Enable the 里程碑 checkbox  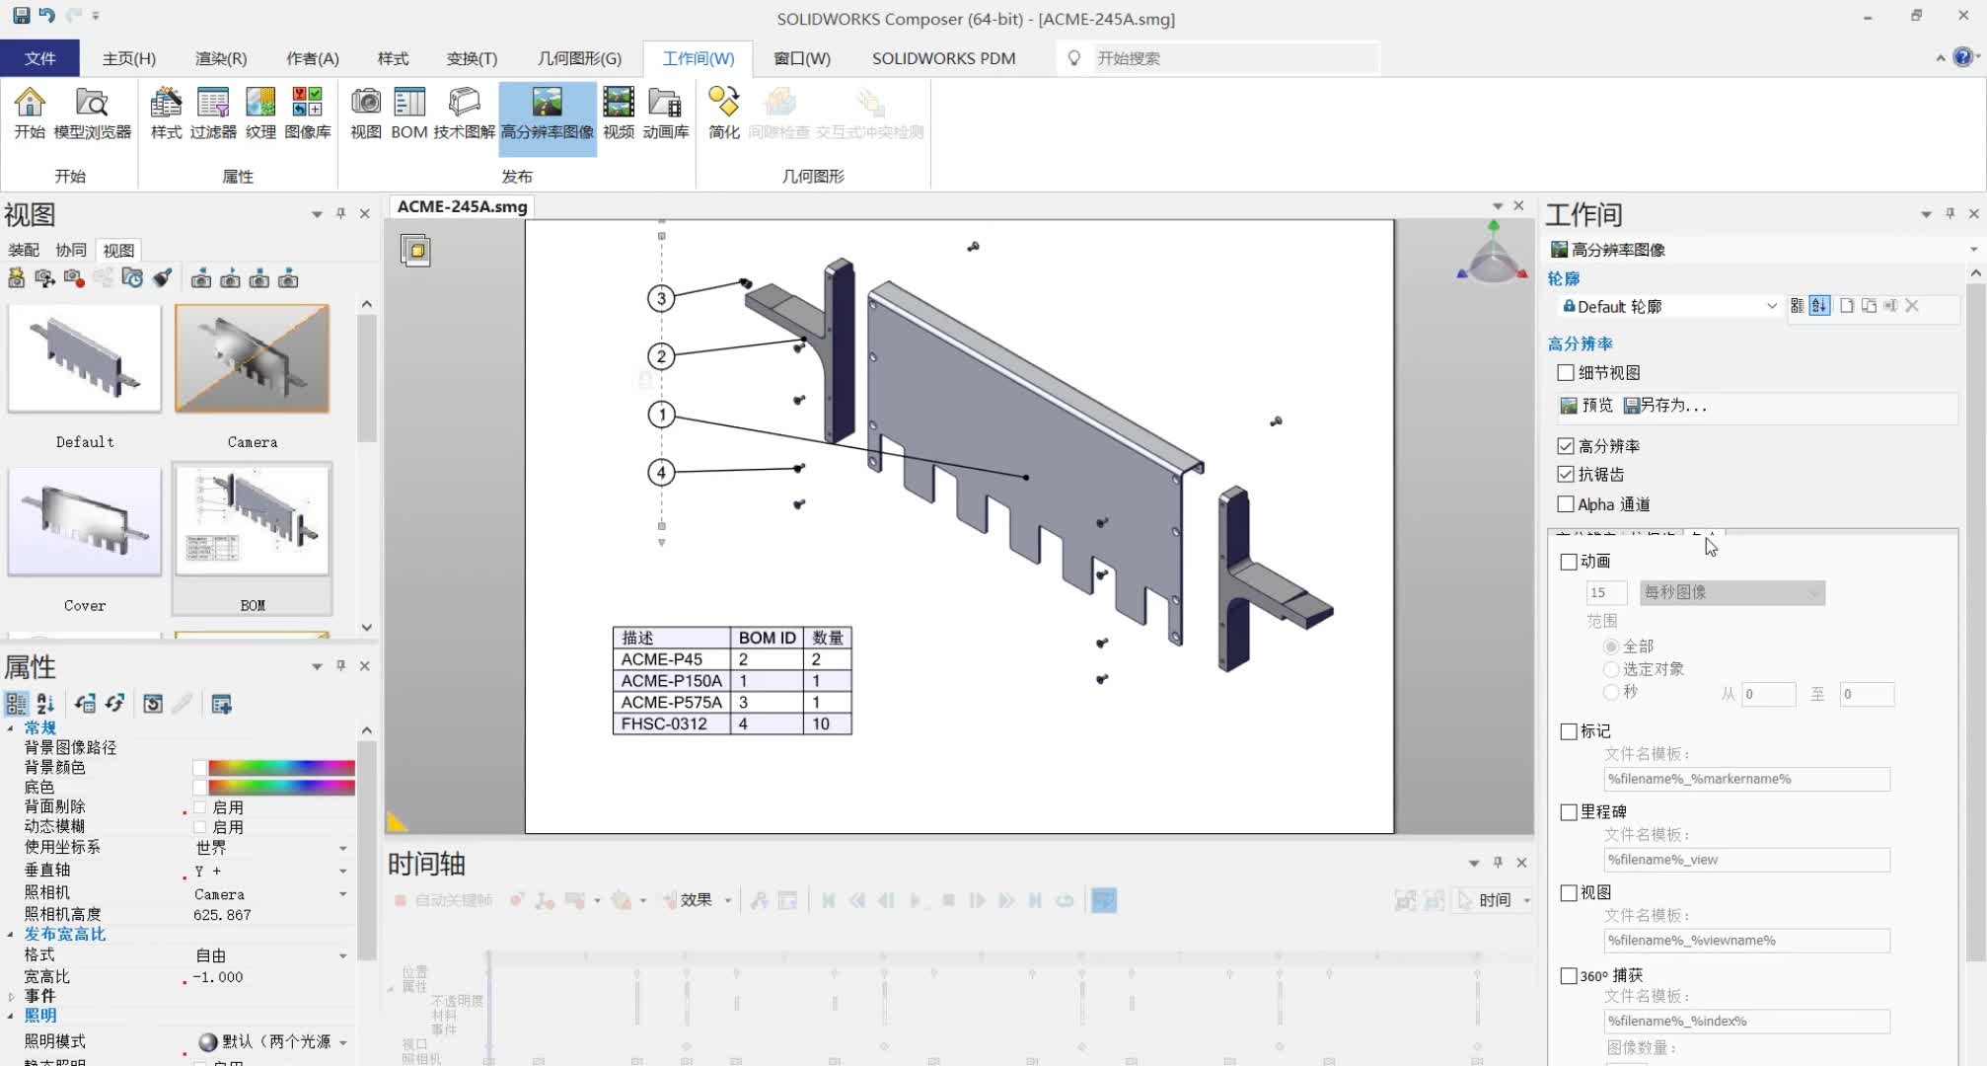(1569, 812)
